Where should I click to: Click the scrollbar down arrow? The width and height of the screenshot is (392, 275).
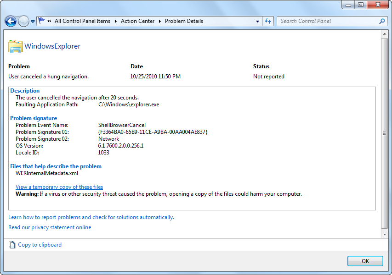385,234
